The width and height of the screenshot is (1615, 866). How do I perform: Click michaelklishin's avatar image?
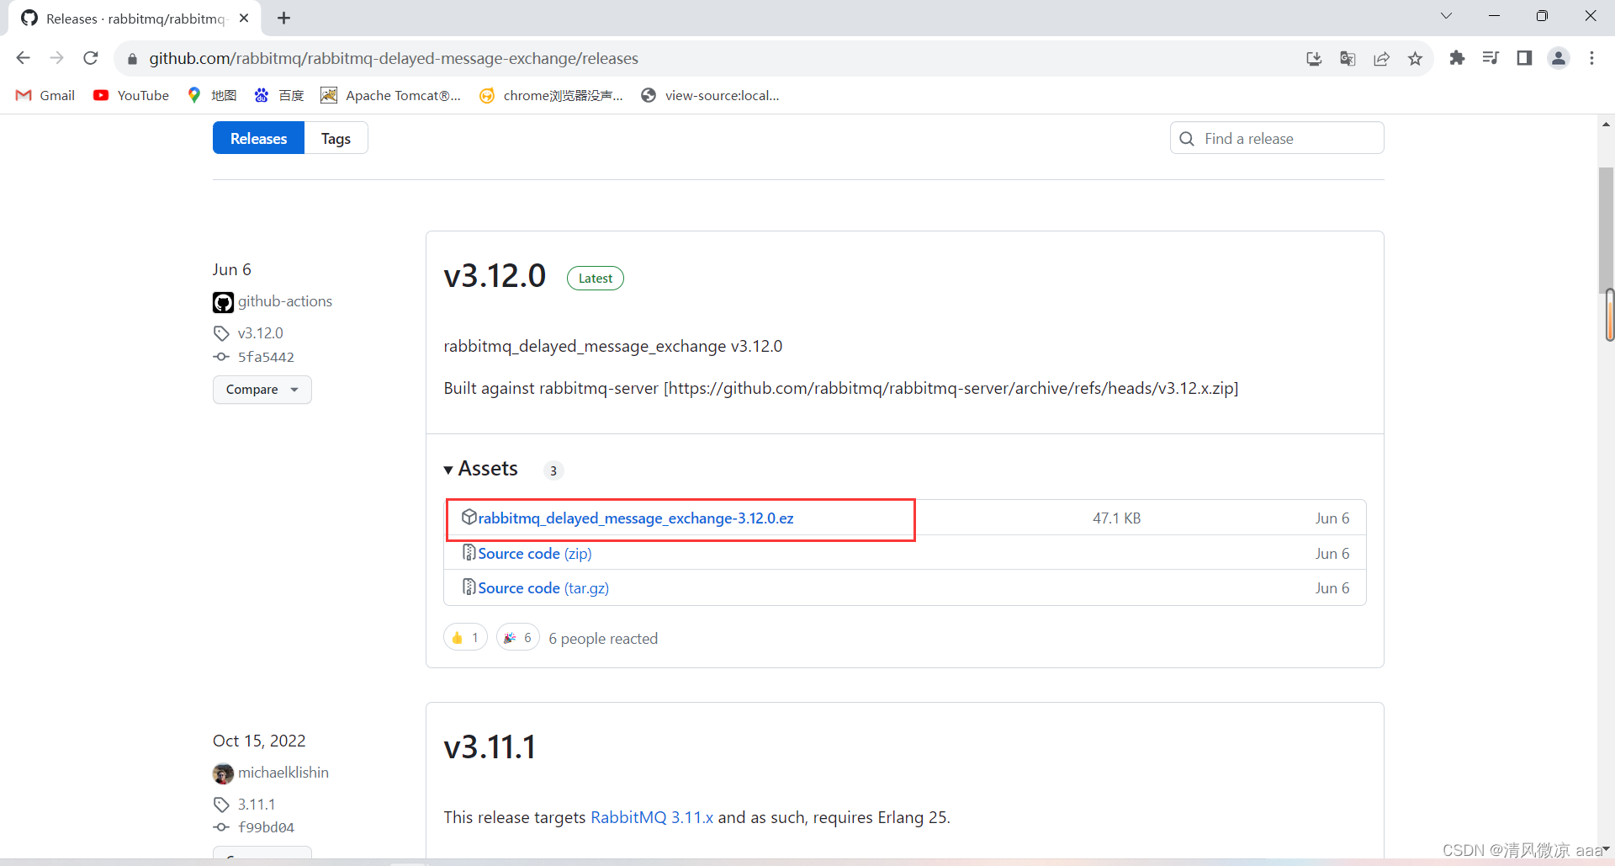223,773
